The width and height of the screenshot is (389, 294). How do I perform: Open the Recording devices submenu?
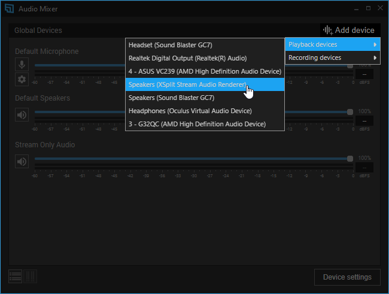coord(332,57)
